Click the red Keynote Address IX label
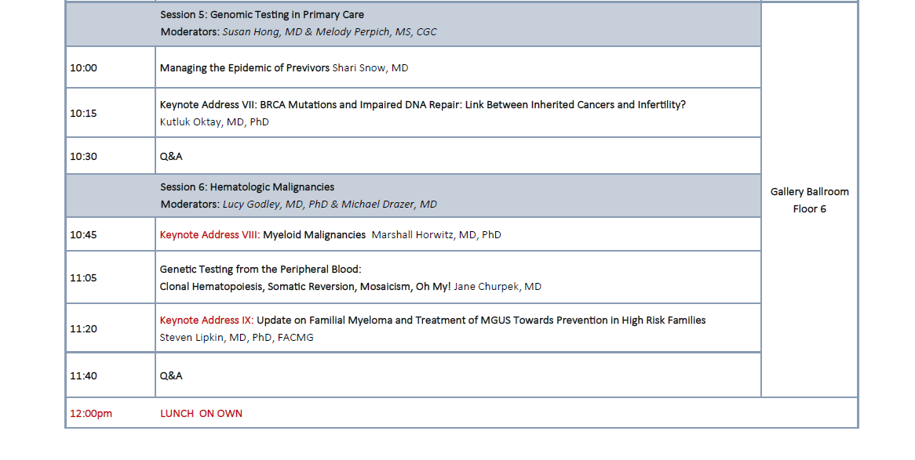The height and width of the screenshot is (460, 915). [207, 321]
